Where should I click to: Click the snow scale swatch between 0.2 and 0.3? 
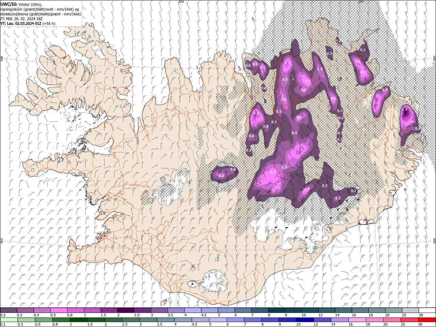click(x=9, y=310)
